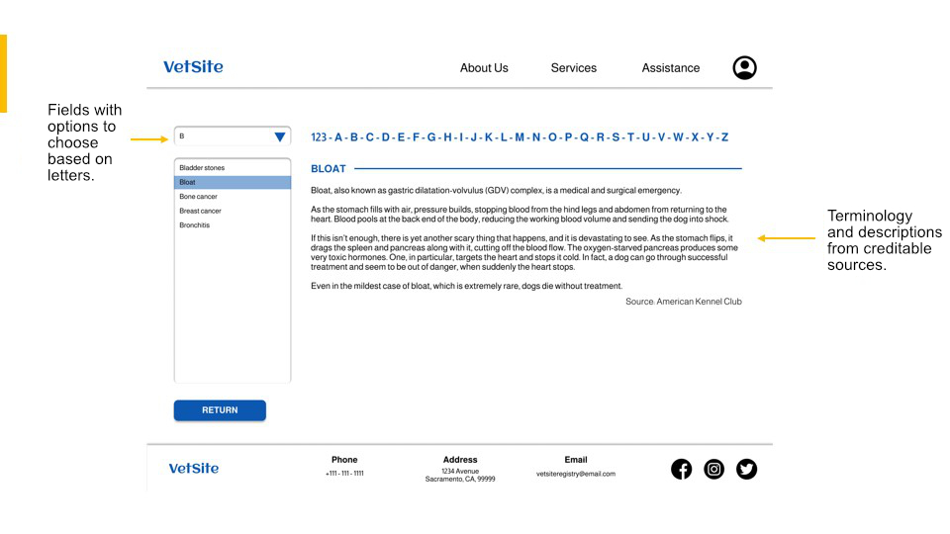950x534 pixels.
Task: Expand the letter dropdown arrow
Action: tap(279, 136)
